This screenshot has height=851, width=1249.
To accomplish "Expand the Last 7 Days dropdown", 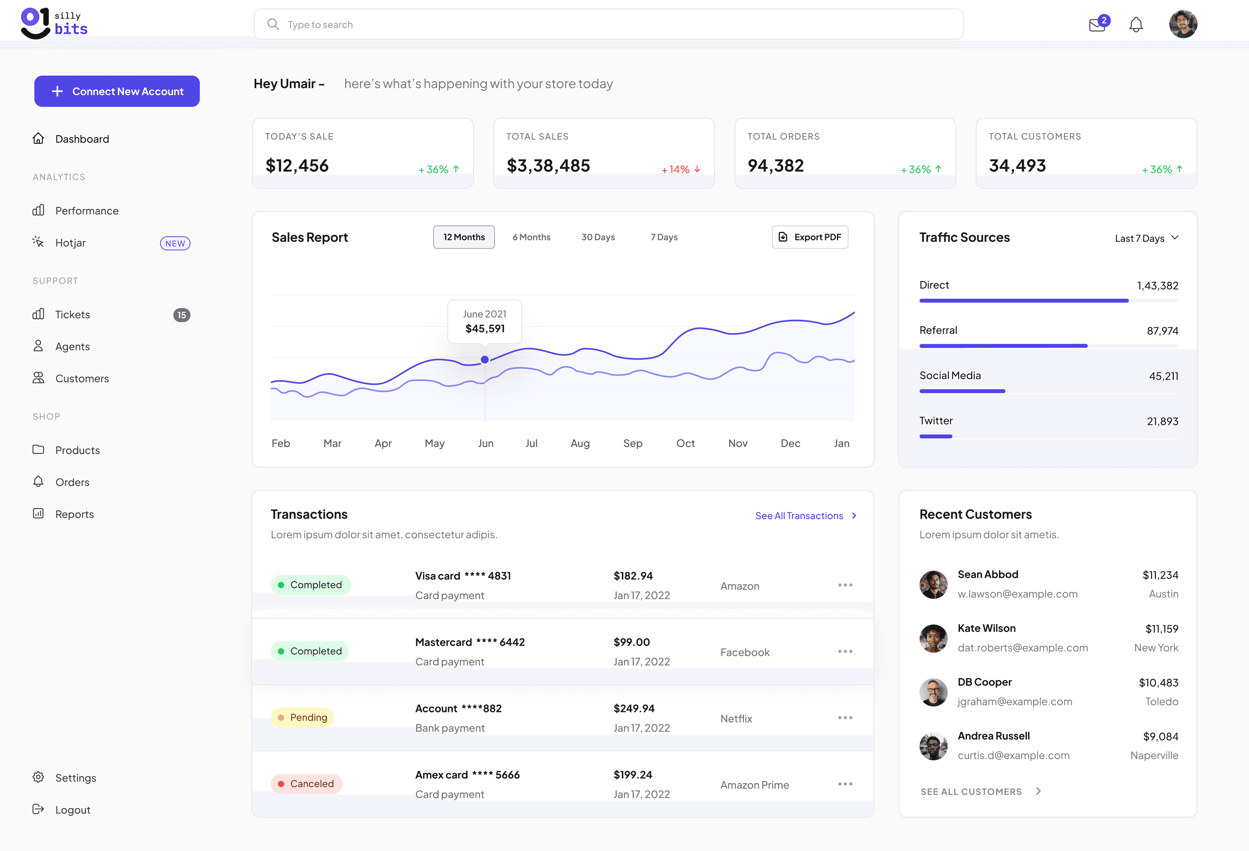I will tap(1146, 238).
